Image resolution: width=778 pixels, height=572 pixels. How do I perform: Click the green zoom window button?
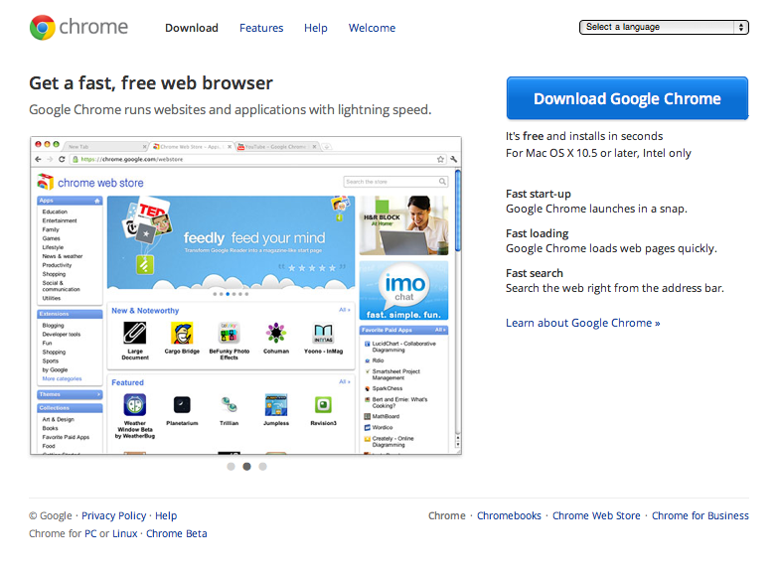tap(56, 144)
